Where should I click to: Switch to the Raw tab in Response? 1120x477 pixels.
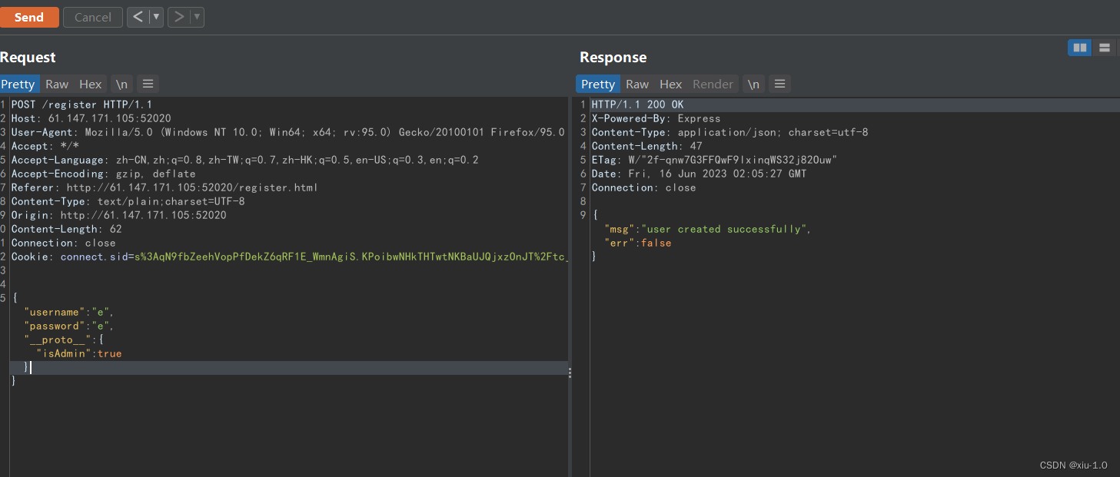click(x=636, y=84)
